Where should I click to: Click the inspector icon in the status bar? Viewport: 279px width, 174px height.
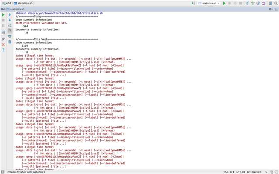(272, 172)
